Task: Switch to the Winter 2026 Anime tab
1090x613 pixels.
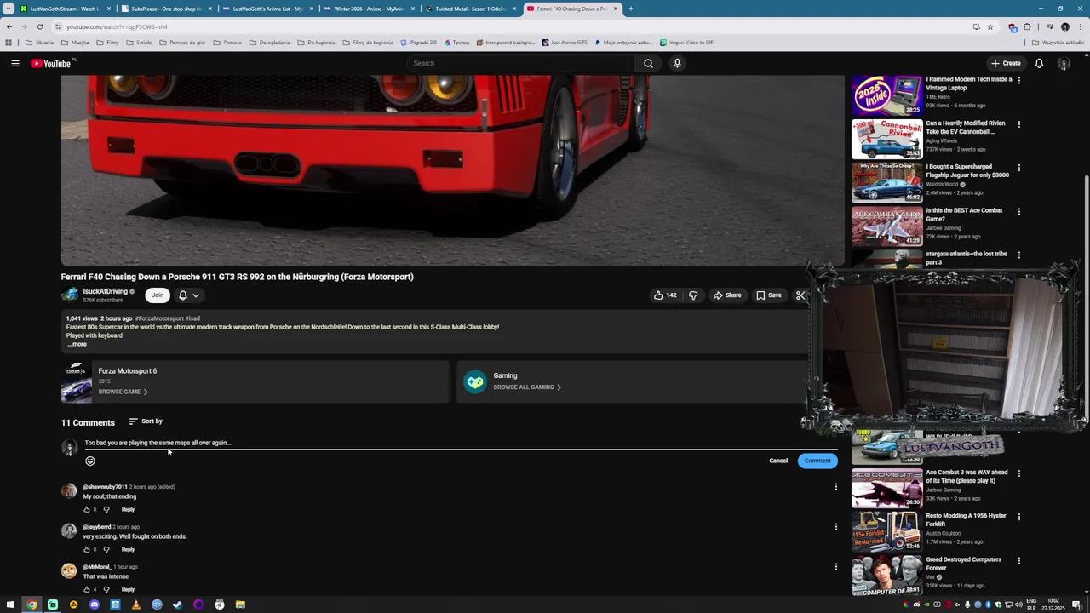Action: coord(369,9)
